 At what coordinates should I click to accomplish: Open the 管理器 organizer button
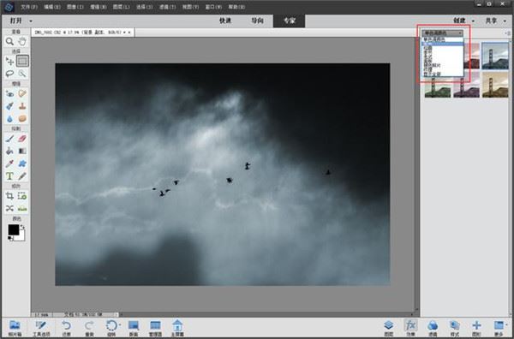pyautogui.click(x=155, y=329)
